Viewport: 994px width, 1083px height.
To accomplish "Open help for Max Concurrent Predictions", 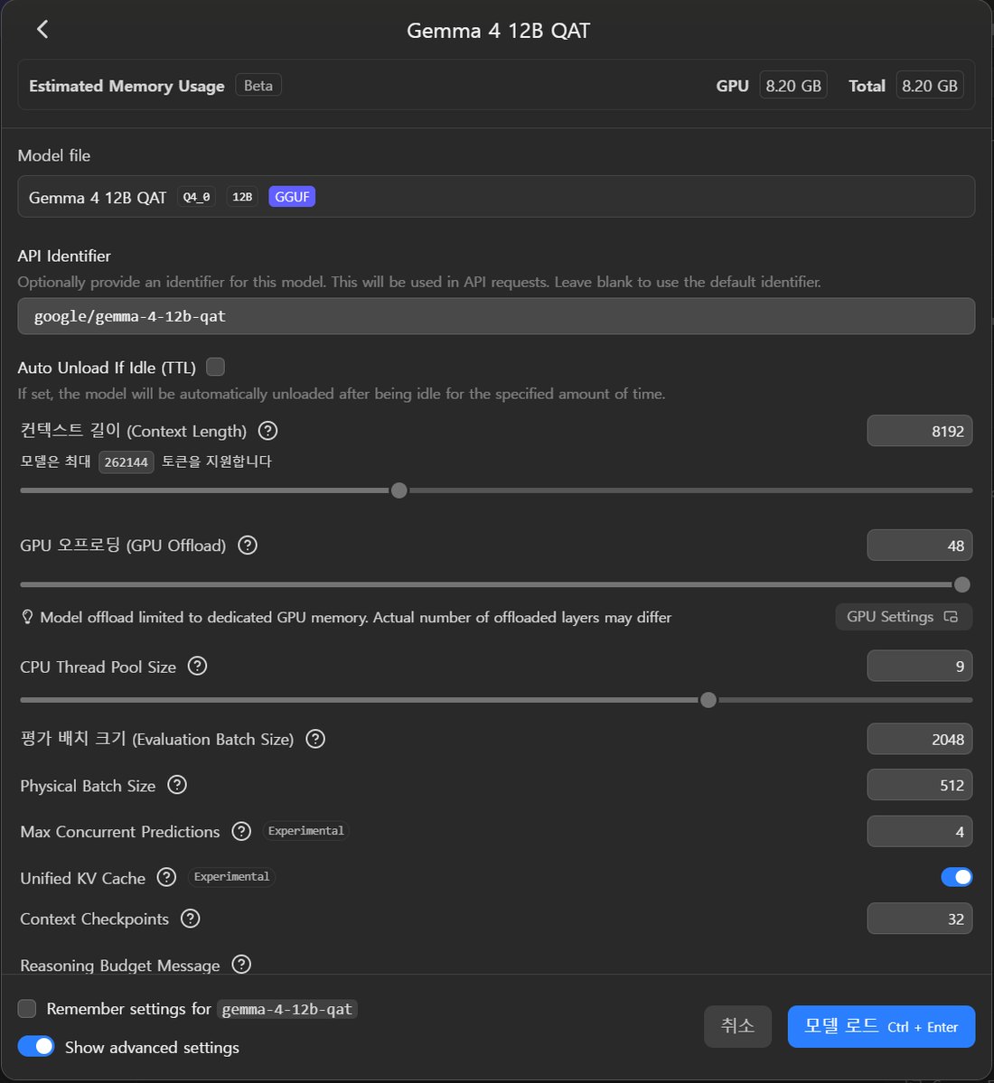I will click(x=241, y=831).
